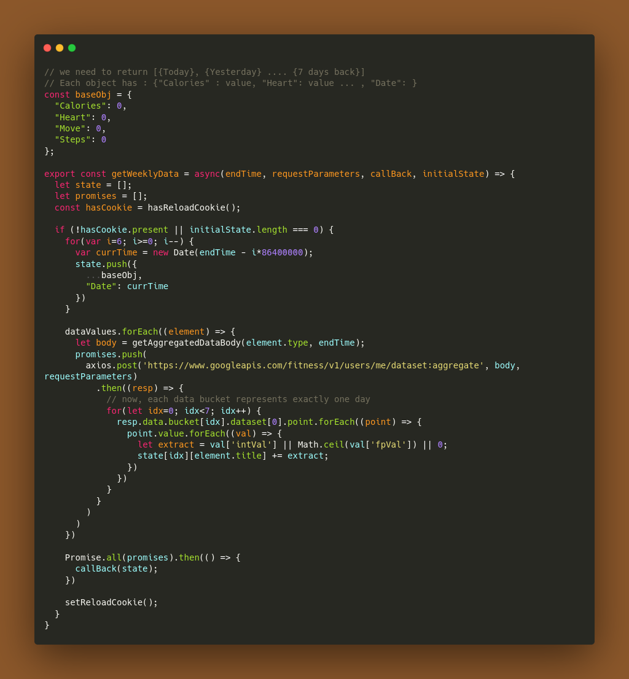Click 'initialState.length' in the if condition
Viewport: 629px width, 679px height.
238,230
